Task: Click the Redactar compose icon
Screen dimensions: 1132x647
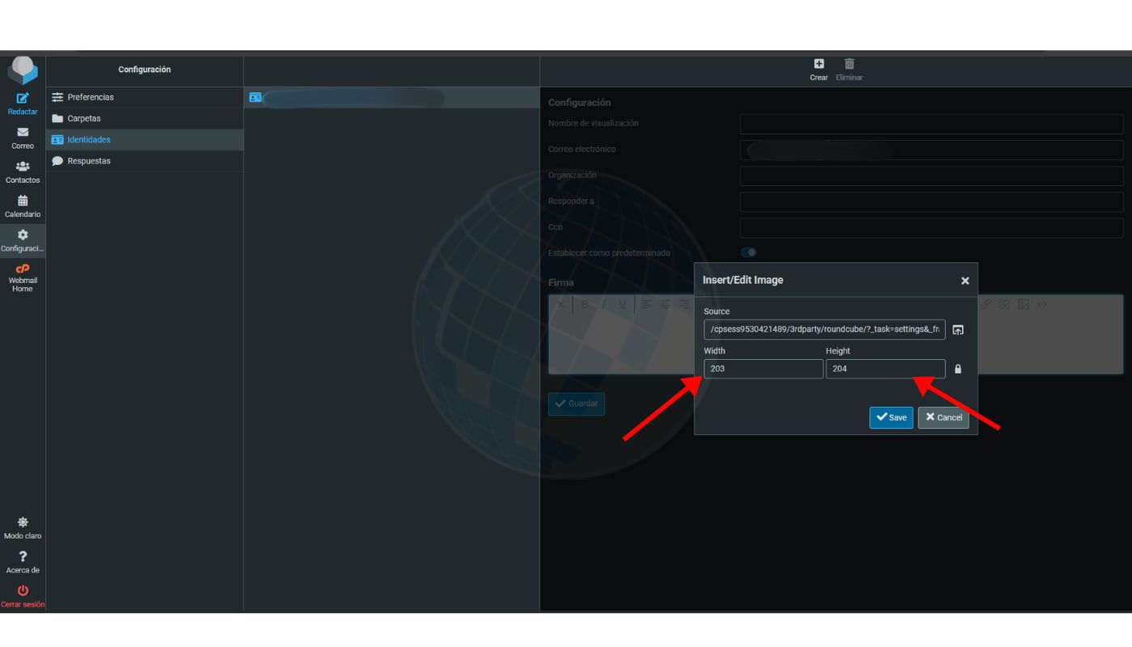Action: pos(23,99)
